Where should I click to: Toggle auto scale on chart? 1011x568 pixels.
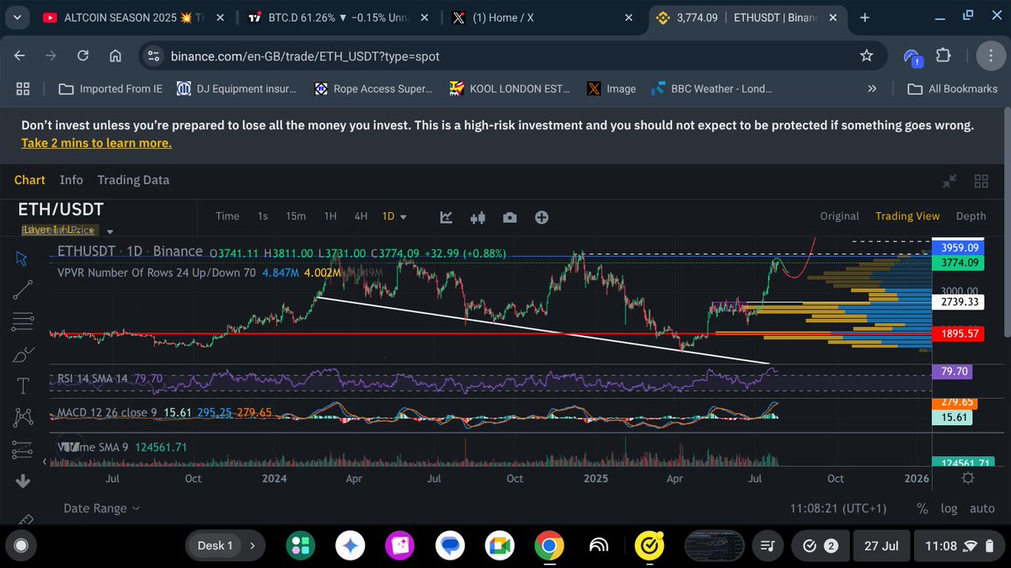point(982,508)
